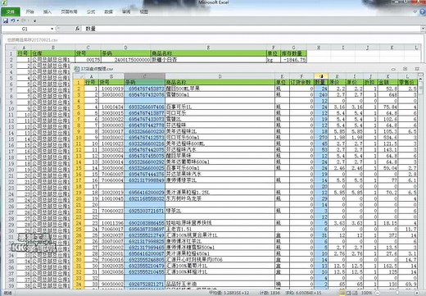Click 订货余数 header cell in front window
This screenshot has width=426, height=296.
click(301, 82)
